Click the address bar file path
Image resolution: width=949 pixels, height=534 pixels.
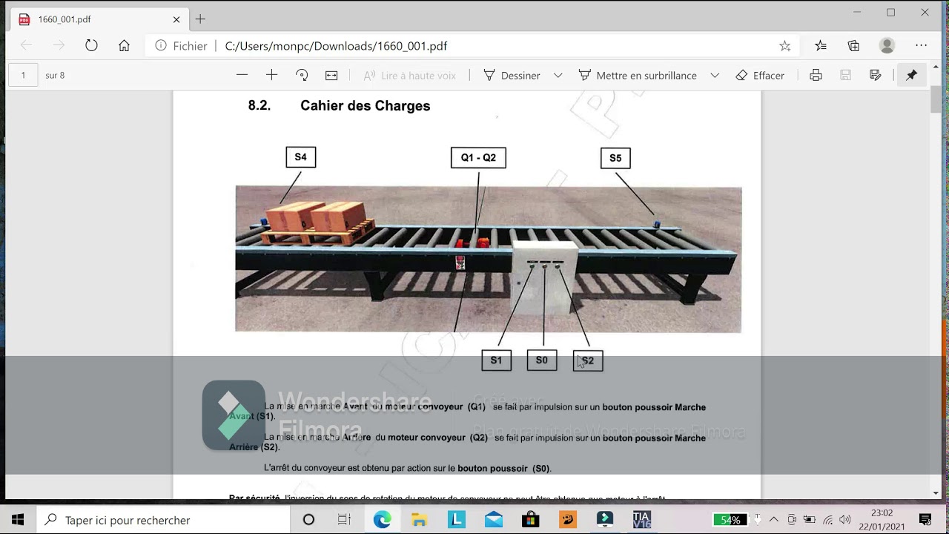336,46
